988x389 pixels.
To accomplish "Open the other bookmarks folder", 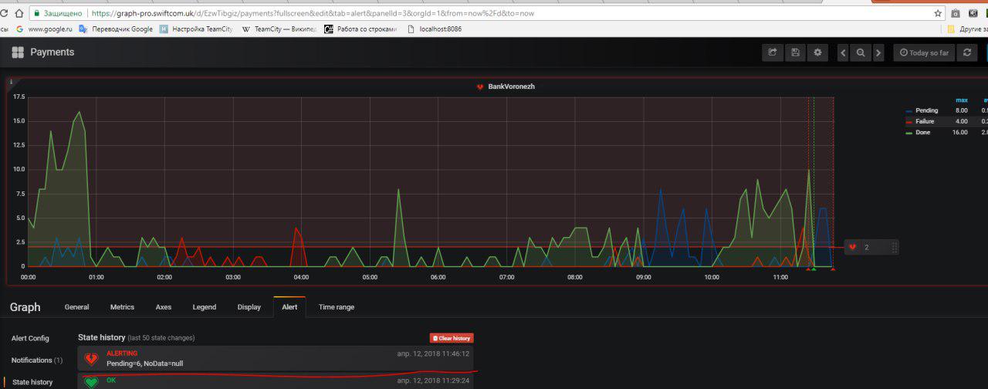I will pos(967,29).
